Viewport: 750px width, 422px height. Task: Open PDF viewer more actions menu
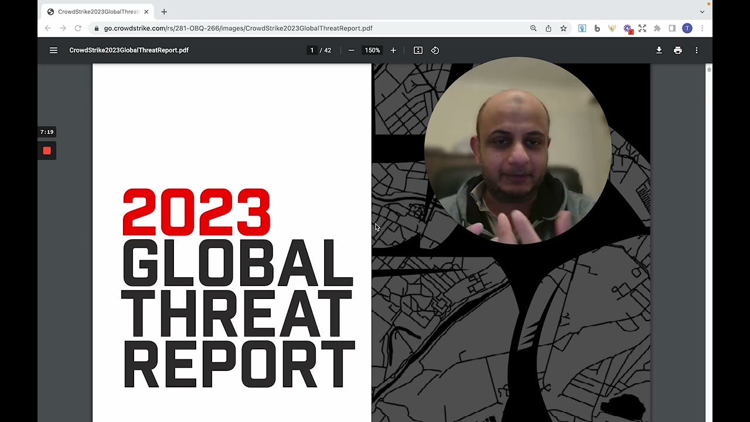696,50
